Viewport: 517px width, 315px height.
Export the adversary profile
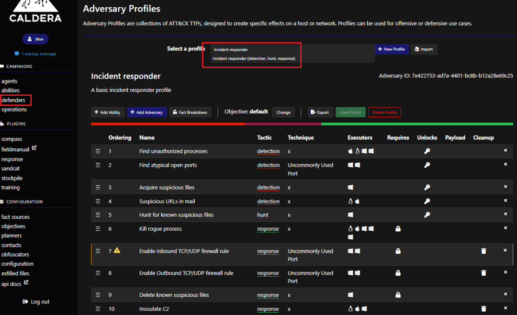coord(320,112)
